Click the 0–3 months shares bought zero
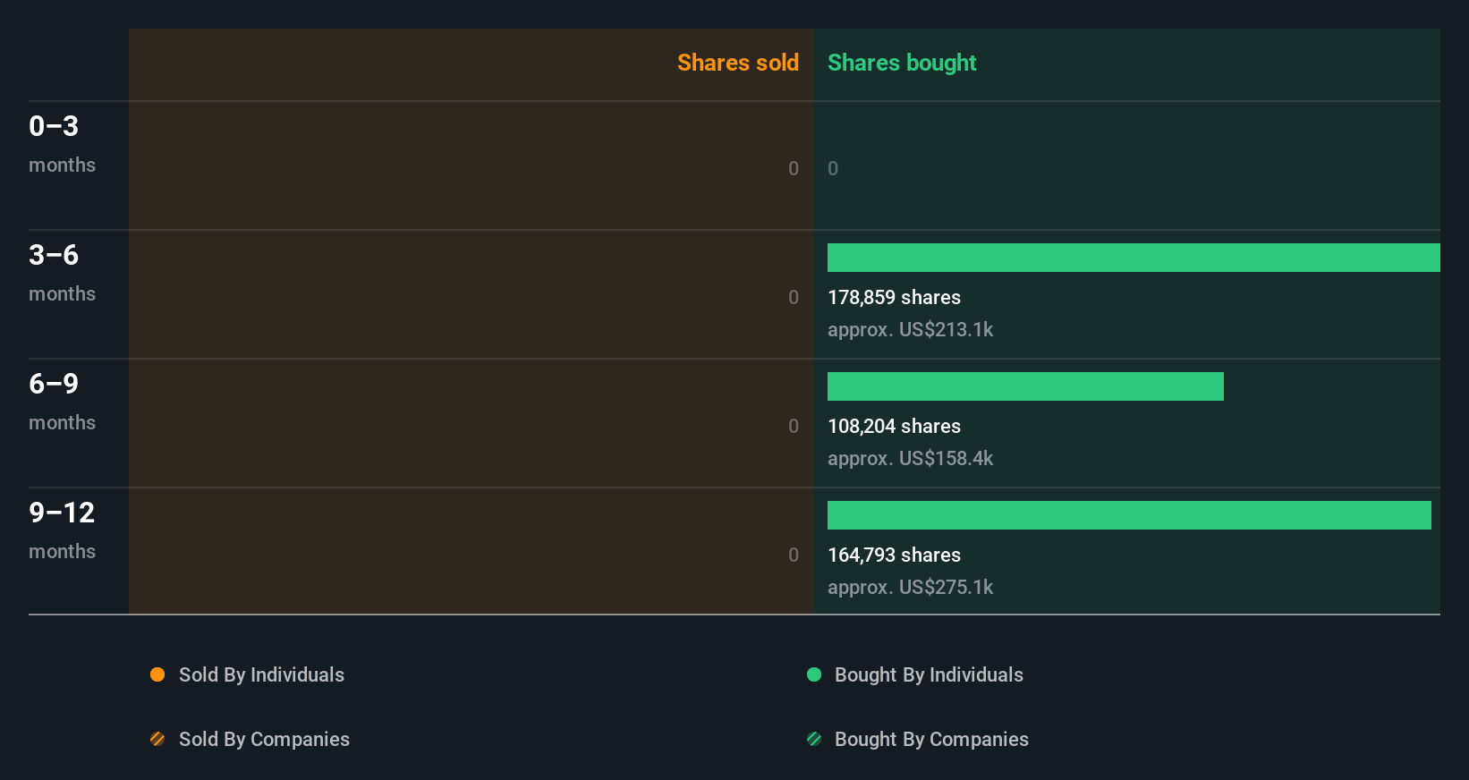Viewport: 1469px width, 780px height. click(833, 168)
